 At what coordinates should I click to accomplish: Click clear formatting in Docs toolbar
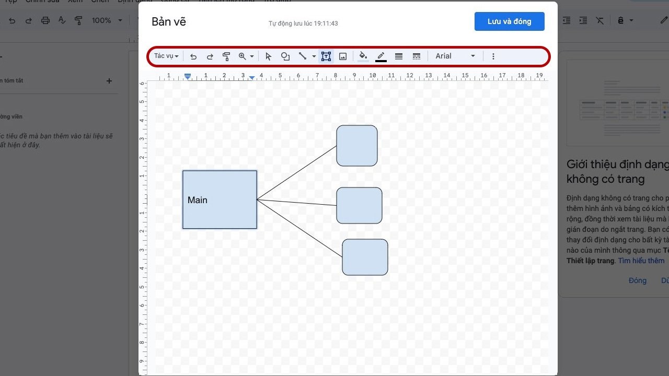(600, 20)
